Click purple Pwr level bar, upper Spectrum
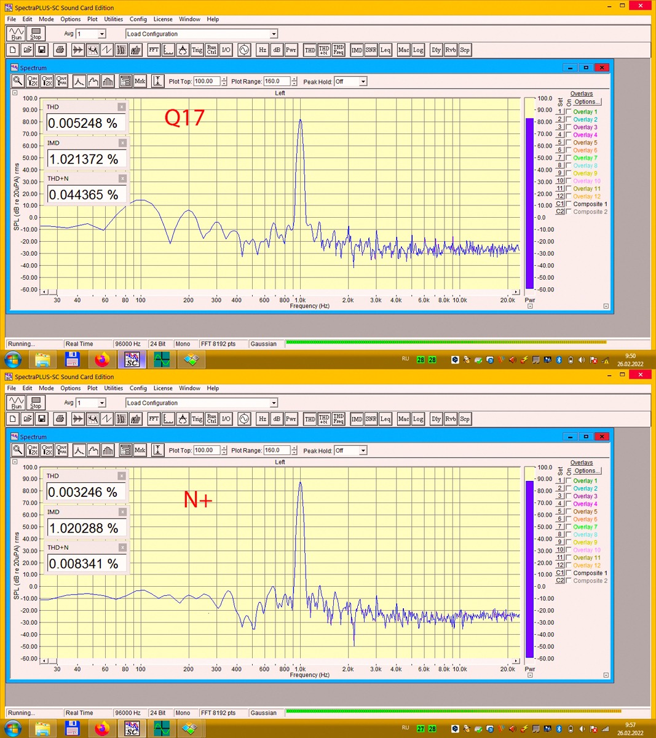The height and width of the screenshot is (738, 656). click(529, 203)
